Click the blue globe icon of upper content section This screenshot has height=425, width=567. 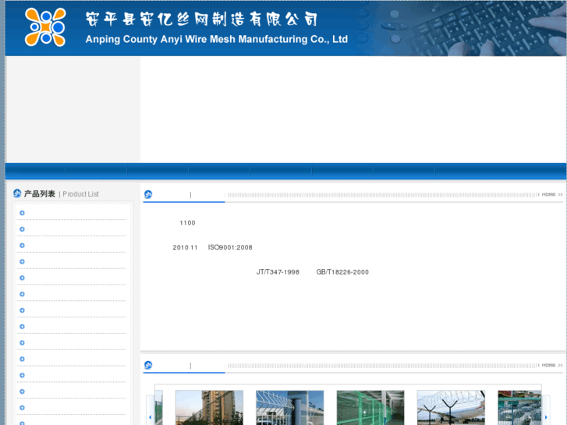click(148, 195)
